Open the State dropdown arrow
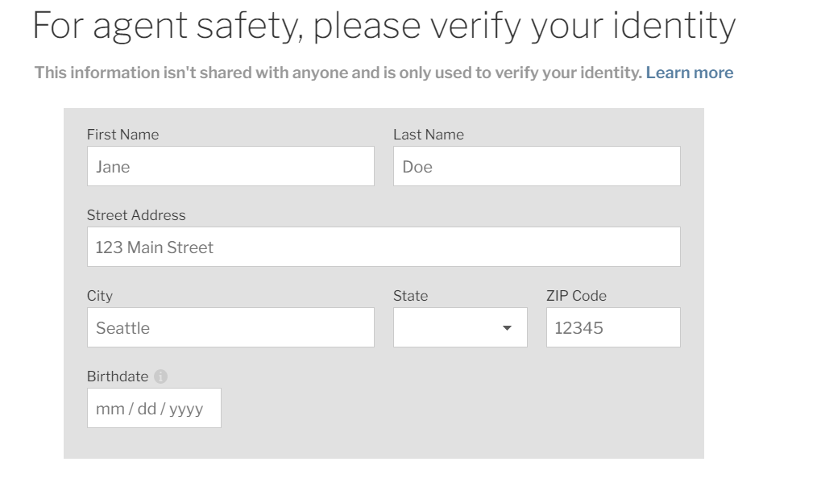Viewport: 817px width, 495px height. (507, 328)
